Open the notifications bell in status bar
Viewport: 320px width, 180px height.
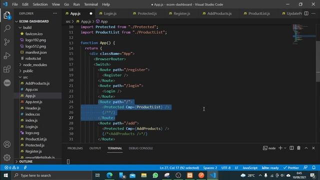pos(313,168)
